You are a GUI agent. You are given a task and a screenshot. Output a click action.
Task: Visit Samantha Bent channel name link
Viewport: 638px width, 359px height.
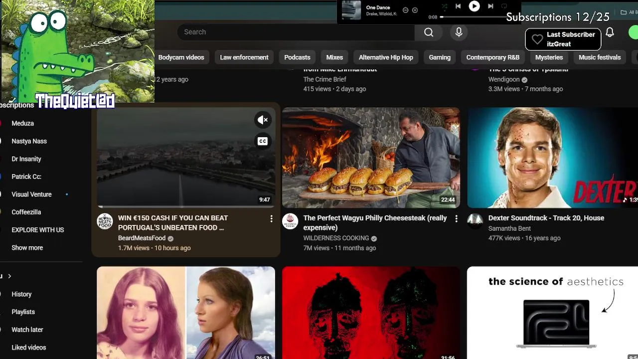(x=509, y=228)
